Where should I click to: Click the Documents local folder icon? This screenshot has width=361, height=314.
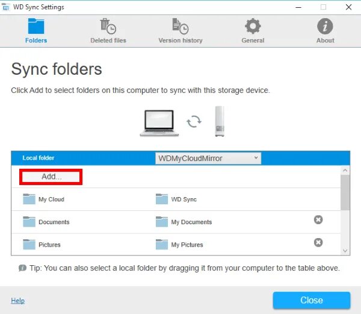[x=29, y=222]
